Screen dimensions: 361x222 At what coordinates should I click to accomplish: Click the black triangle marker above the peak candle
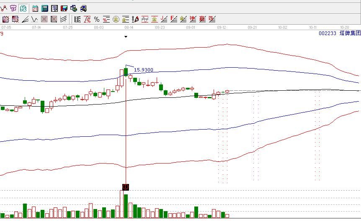[x=126, y=37]
